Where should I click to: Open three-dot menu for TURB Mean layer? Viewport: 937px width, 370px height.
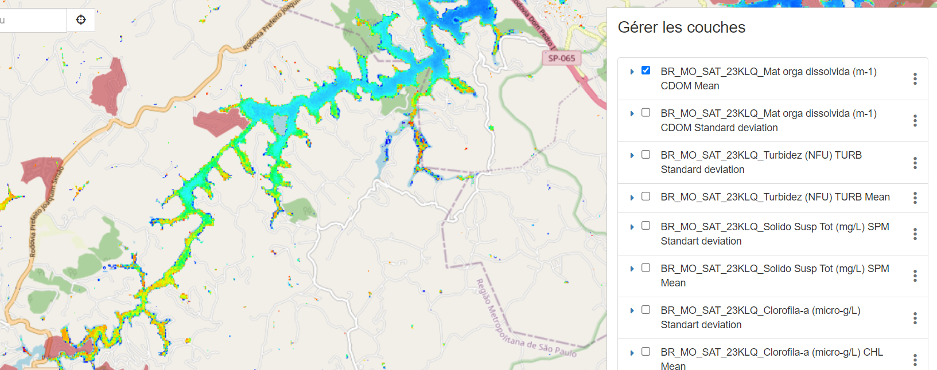pos(915,198)
